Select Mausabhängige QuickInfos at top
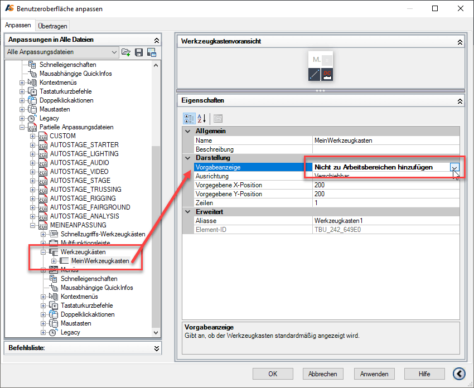This screenshot has height=388, width=474. [x=76, y=74]
